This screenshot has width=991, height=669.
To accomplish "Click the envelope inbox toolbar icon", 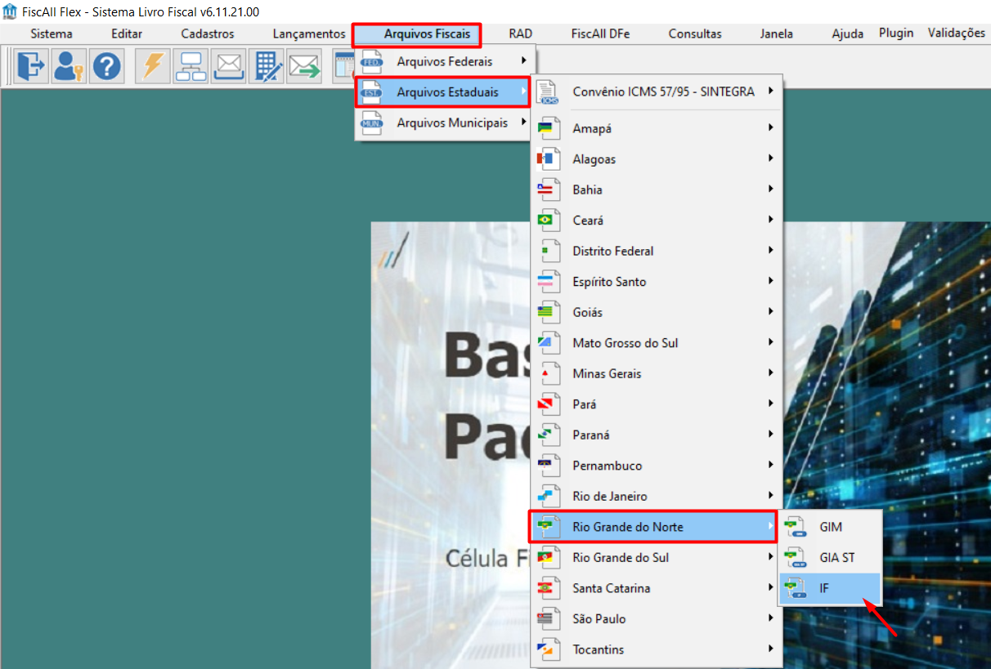I will point(228,66).
